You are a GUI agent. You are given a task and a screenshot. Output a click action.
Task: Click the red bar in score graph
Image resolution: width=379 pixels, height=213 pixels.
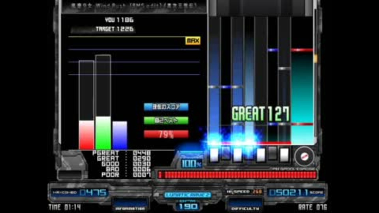86,135
